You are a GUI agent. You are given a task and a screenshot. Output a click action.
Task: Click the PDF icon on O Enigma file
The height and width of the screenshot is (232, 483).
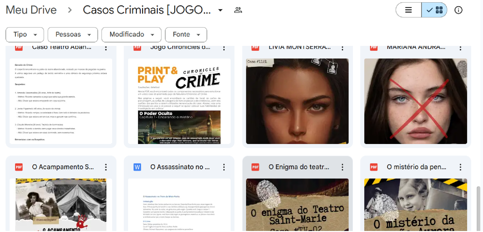[255, 167]
